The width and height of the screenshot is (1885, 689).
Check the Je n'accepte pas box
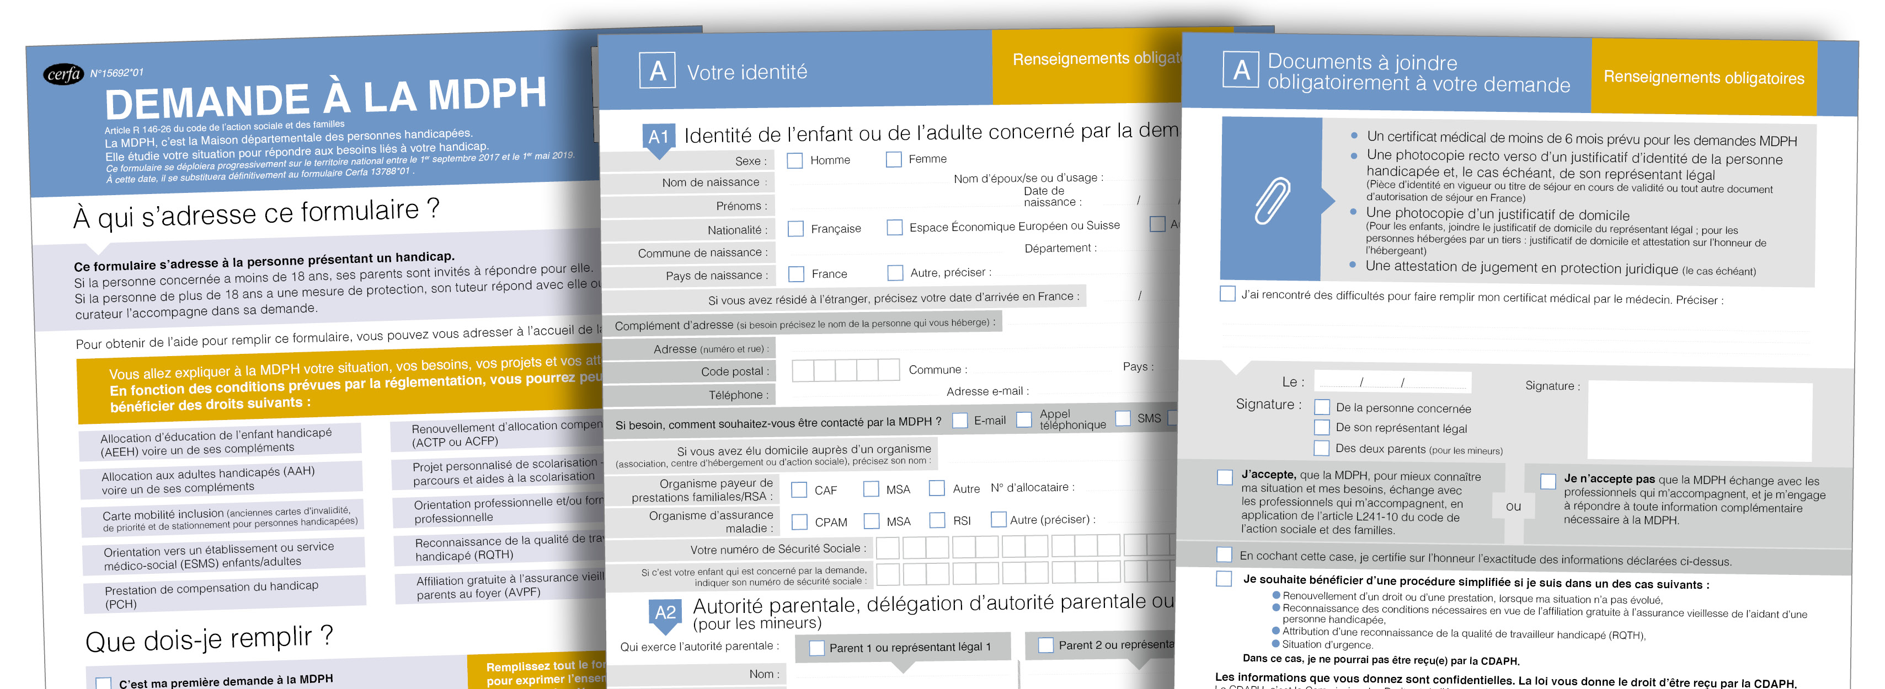(x=1547, y=481)
